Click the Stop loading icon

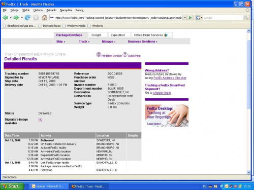[36, 18]
